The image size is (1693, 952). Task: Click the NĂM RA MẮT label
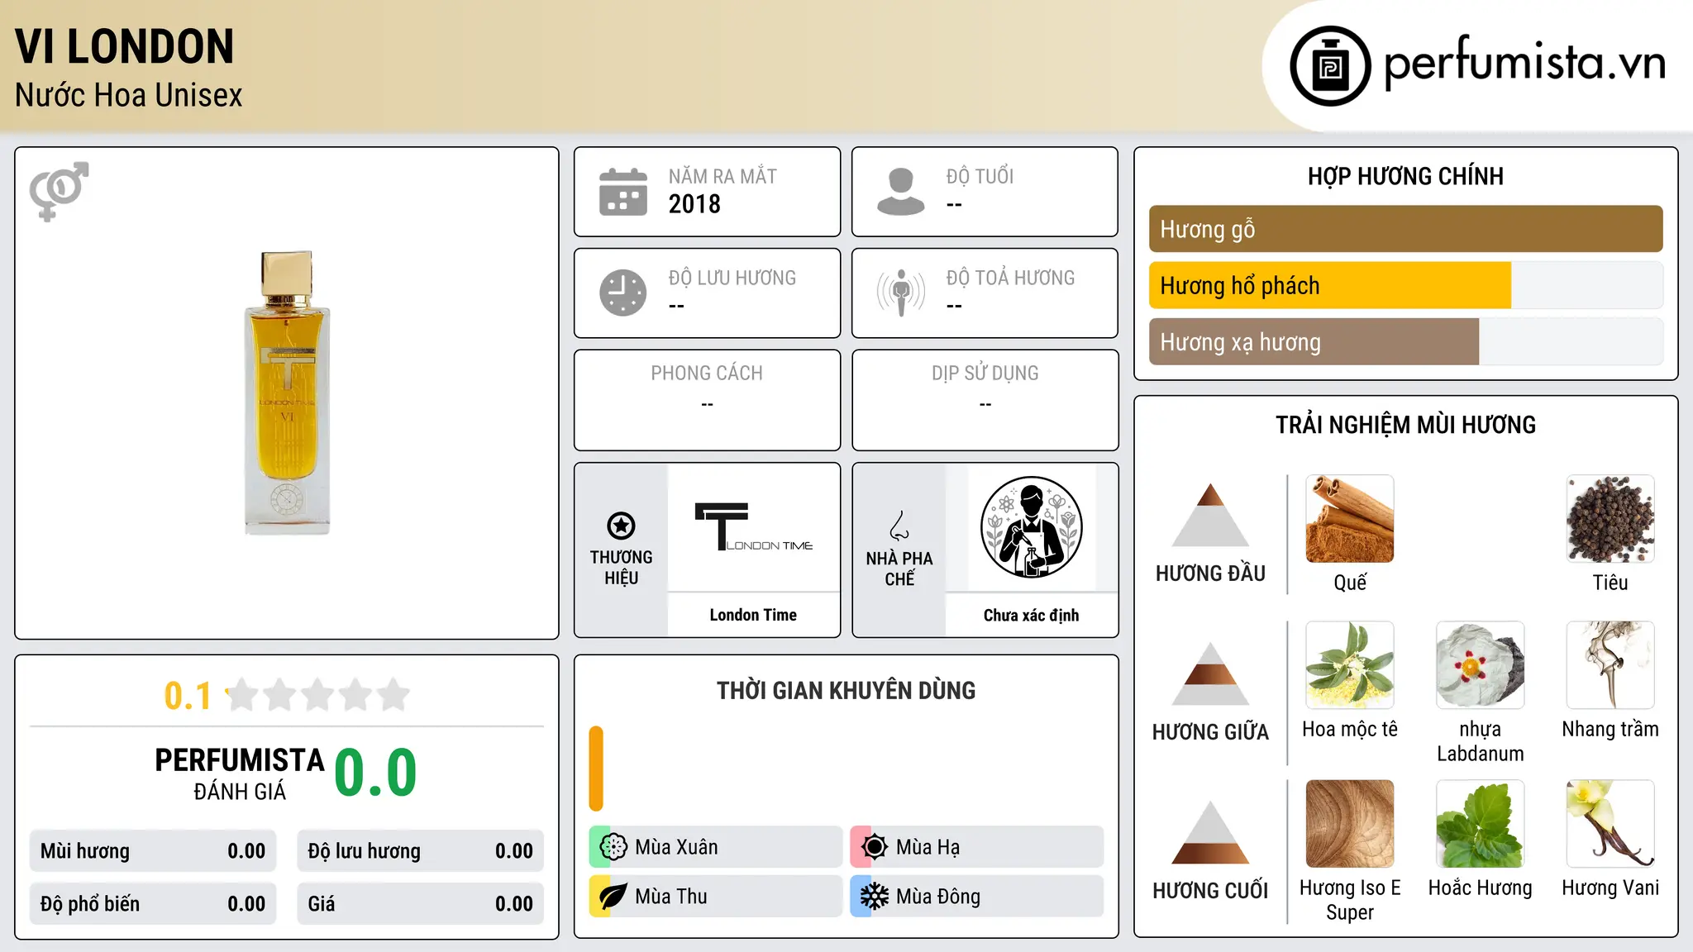723,176
